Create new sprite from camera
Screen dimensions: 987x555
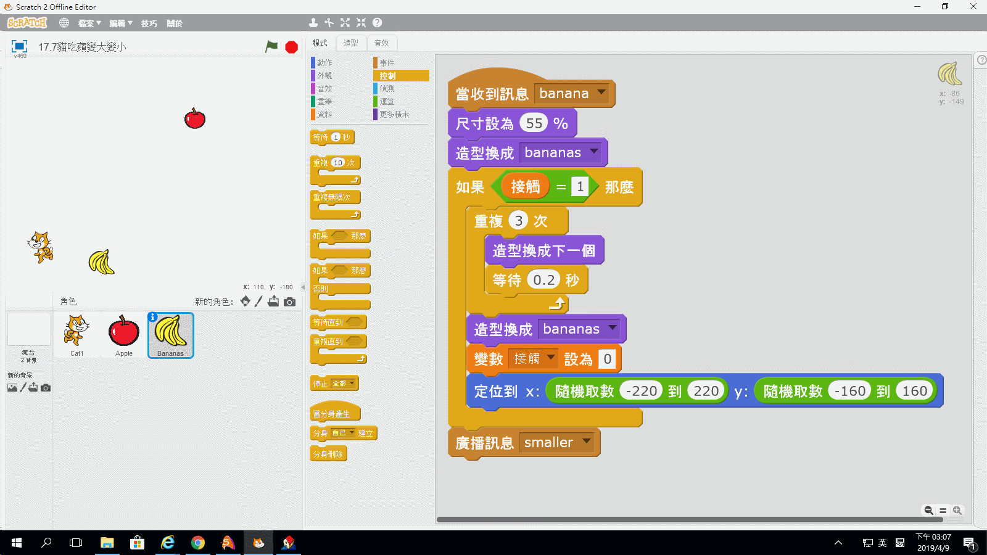point(289,302)
